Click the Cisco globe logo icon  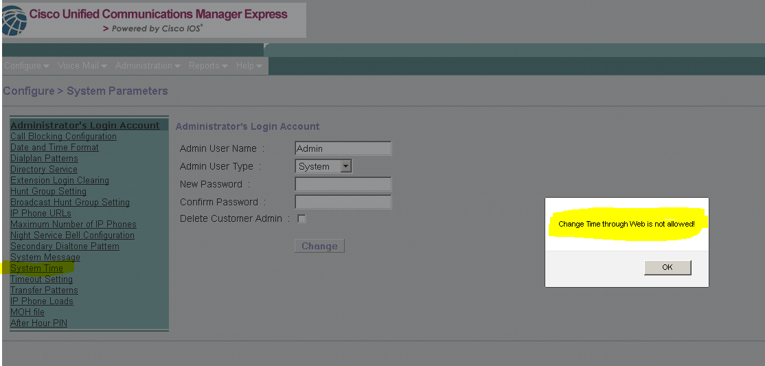(14, 21)
